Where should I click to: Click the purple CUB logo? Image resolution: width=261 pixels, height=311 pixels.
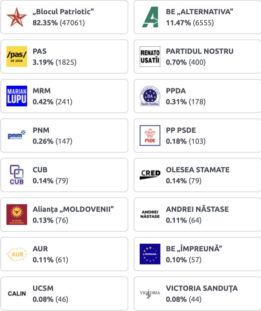17,175
